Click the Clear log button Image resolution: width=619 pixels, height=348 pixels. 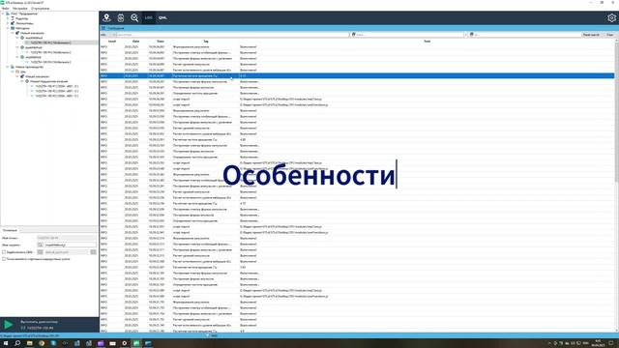[609, 35]
